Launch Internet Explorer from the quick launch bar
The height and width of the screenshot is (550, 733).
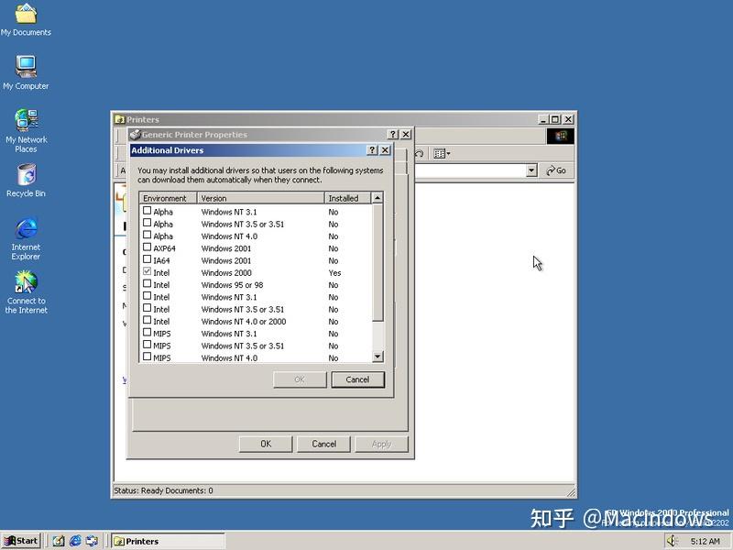pos(75,540)
